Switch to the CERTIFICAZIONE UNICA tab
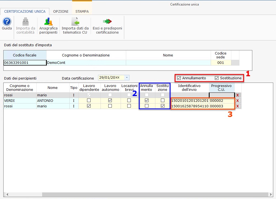This screenshot has height=199, width=276. pyautogui.click(x=25, y=12)
